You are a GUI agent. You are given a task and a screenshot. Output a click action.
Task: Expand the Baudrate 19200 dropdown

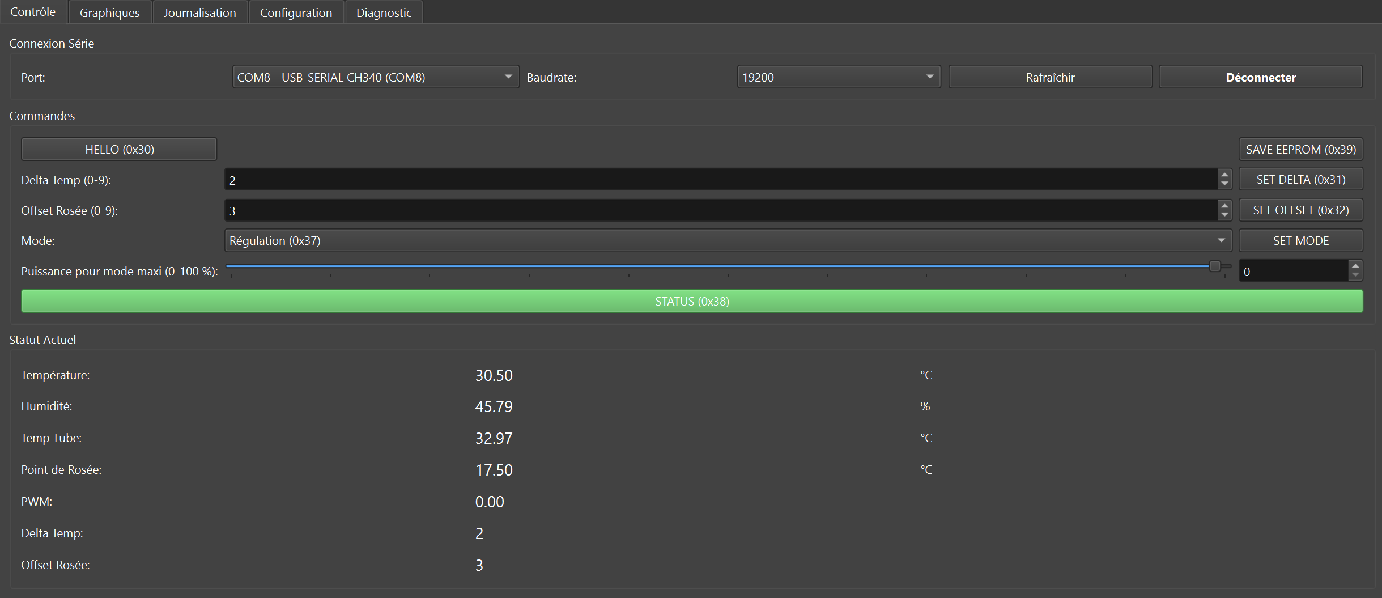[839, 77]
